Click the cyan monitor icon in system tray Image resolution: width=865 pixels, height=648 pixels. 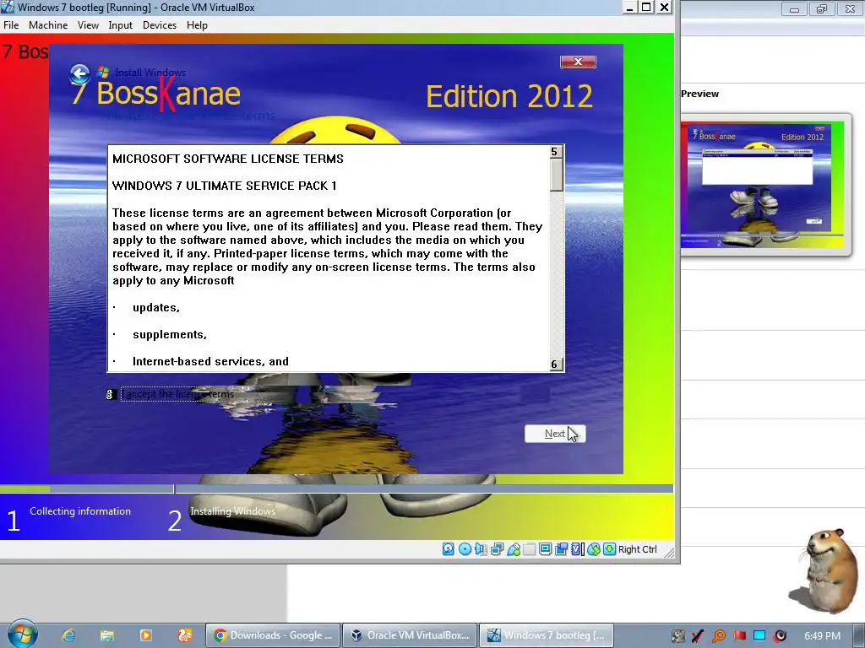(x=759, y=636)
